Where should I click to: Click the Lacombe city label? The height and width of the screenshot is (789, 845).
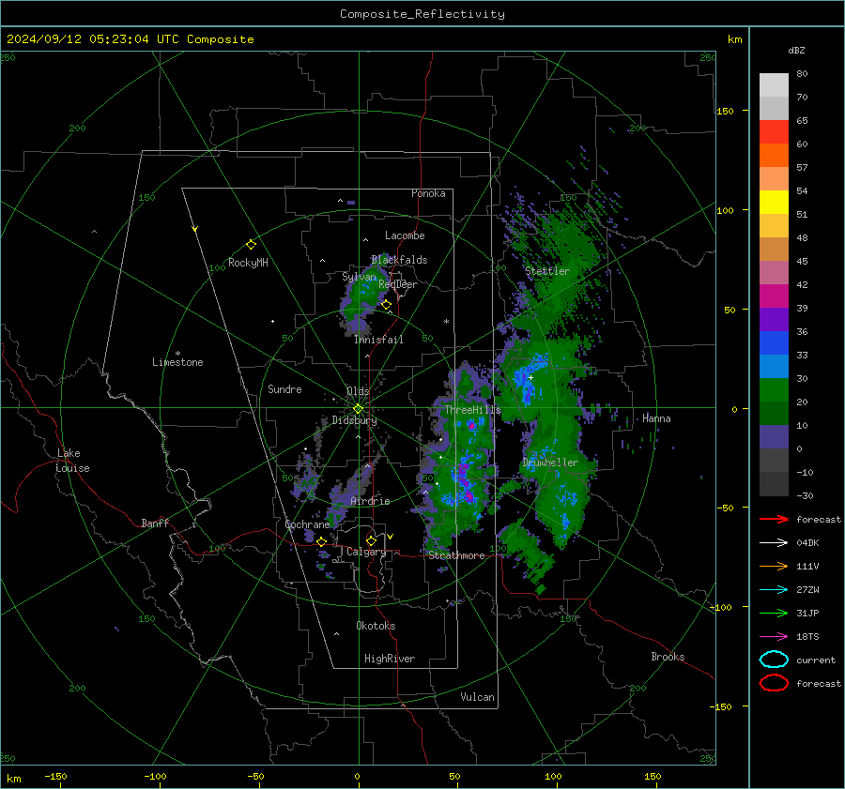click(x=405, y=235)
